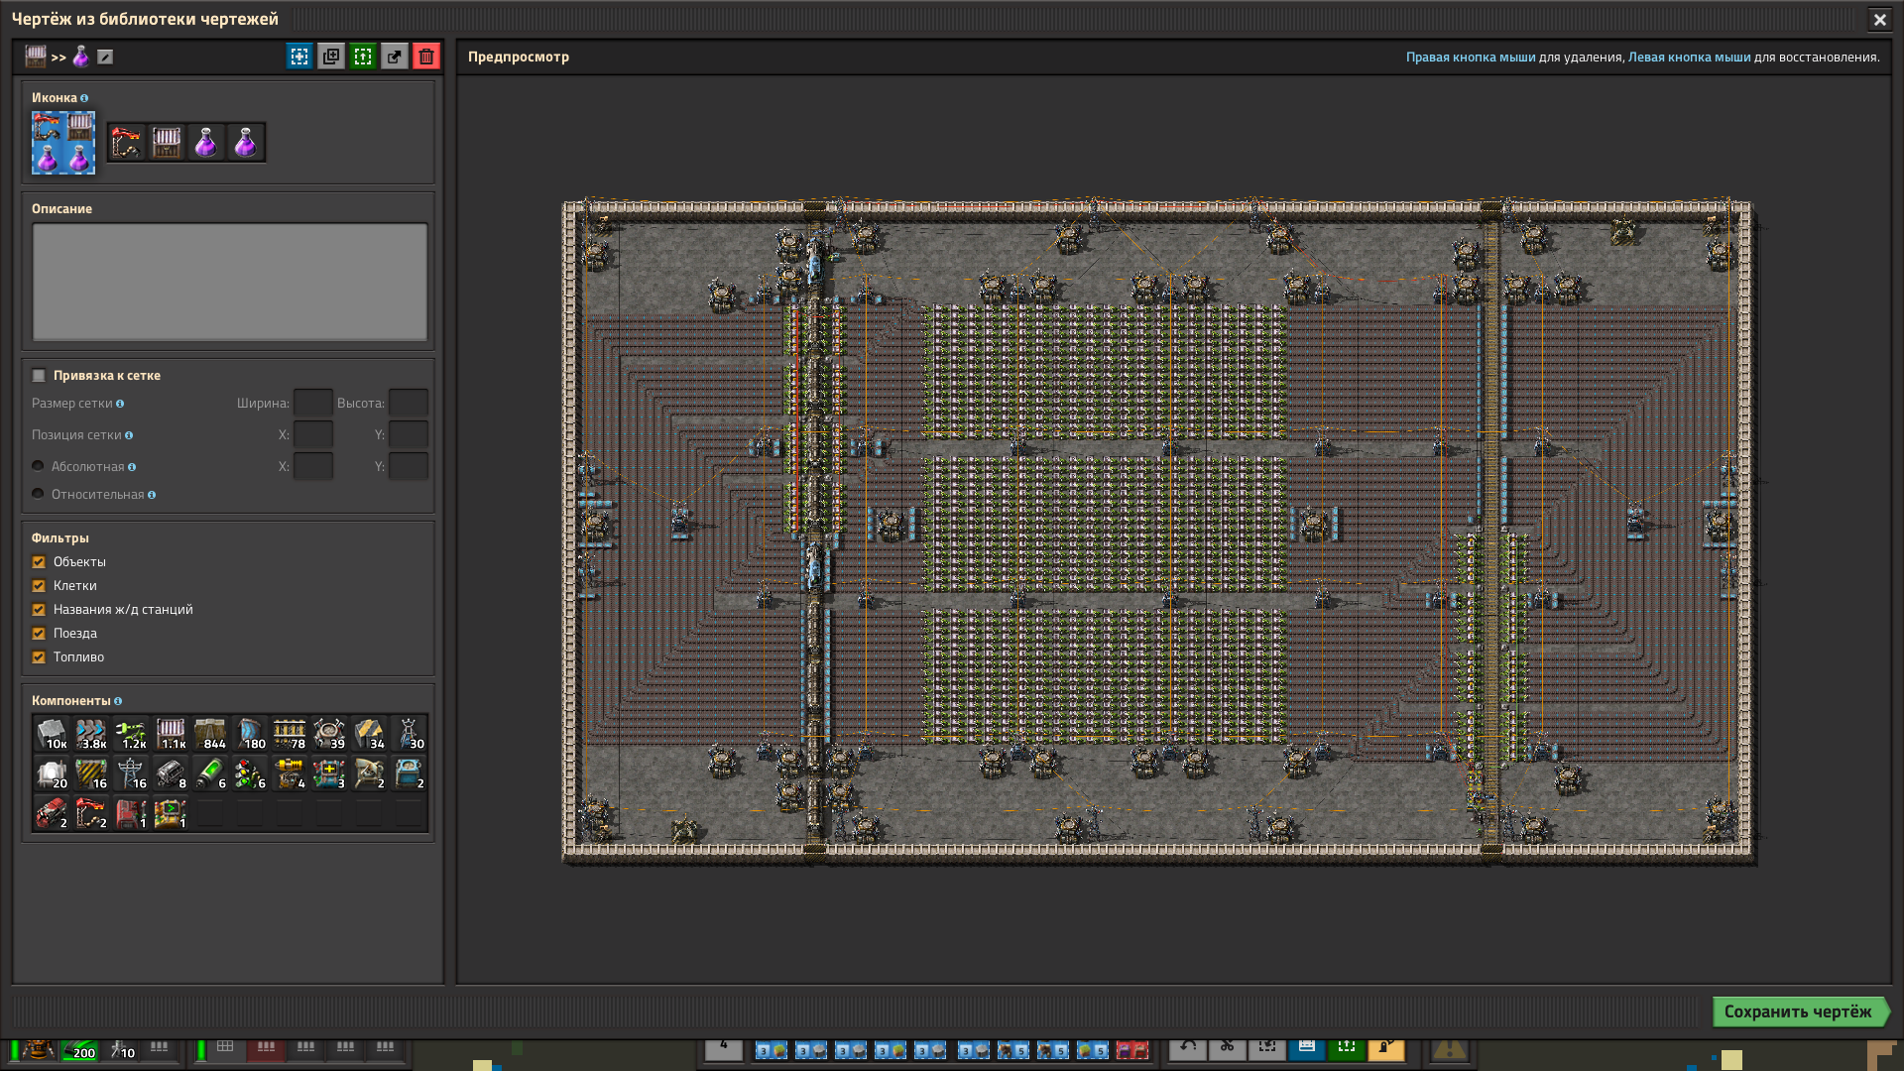Click the info icon next to Позиция сетки

coord(129,435)
